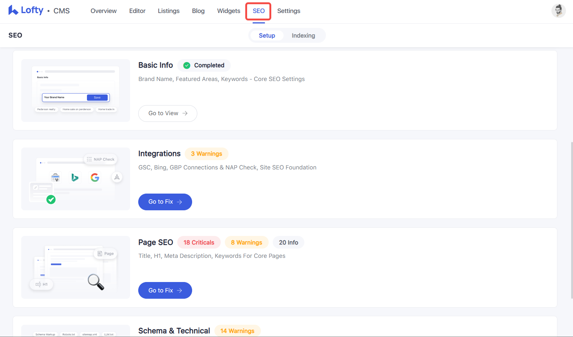This screenshot has height=337, width=573.
Task: Click the arrow on Go to View button
Action: pyautogui.click(x=185, y=113)
